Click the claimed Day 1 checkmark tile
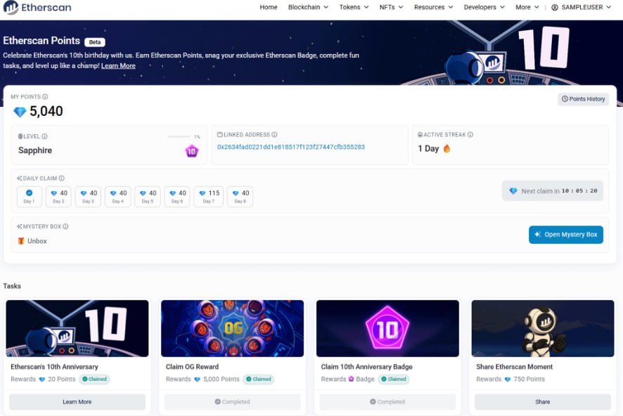 (x=29, y=197)
